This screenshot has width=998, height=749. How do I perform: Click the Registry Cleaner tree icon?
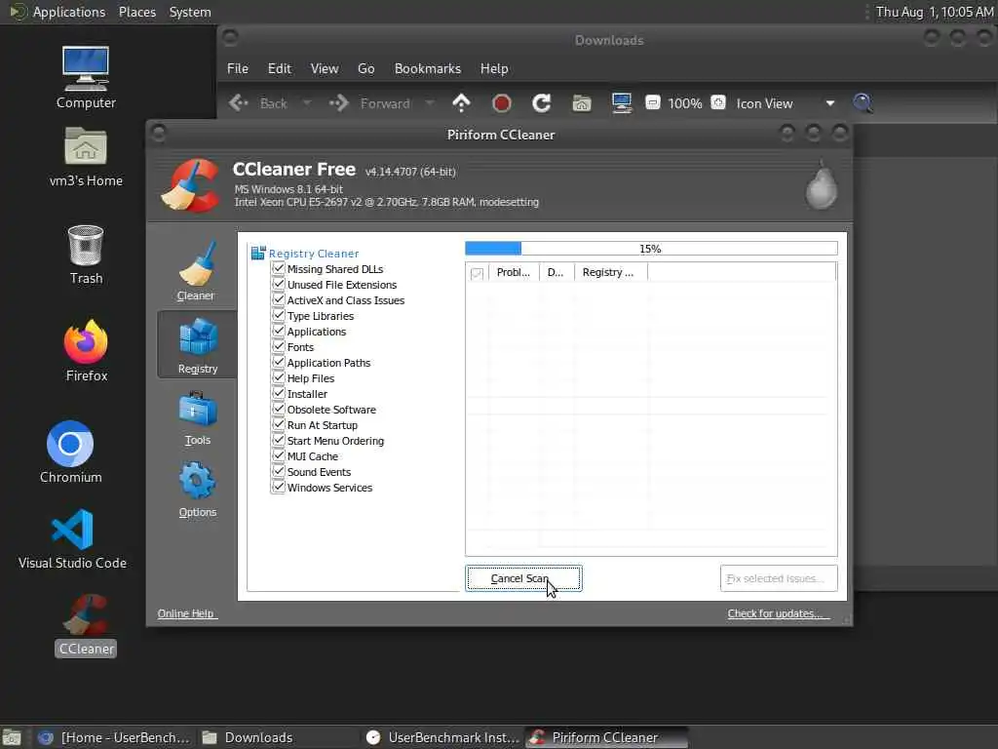coord(257,253)
